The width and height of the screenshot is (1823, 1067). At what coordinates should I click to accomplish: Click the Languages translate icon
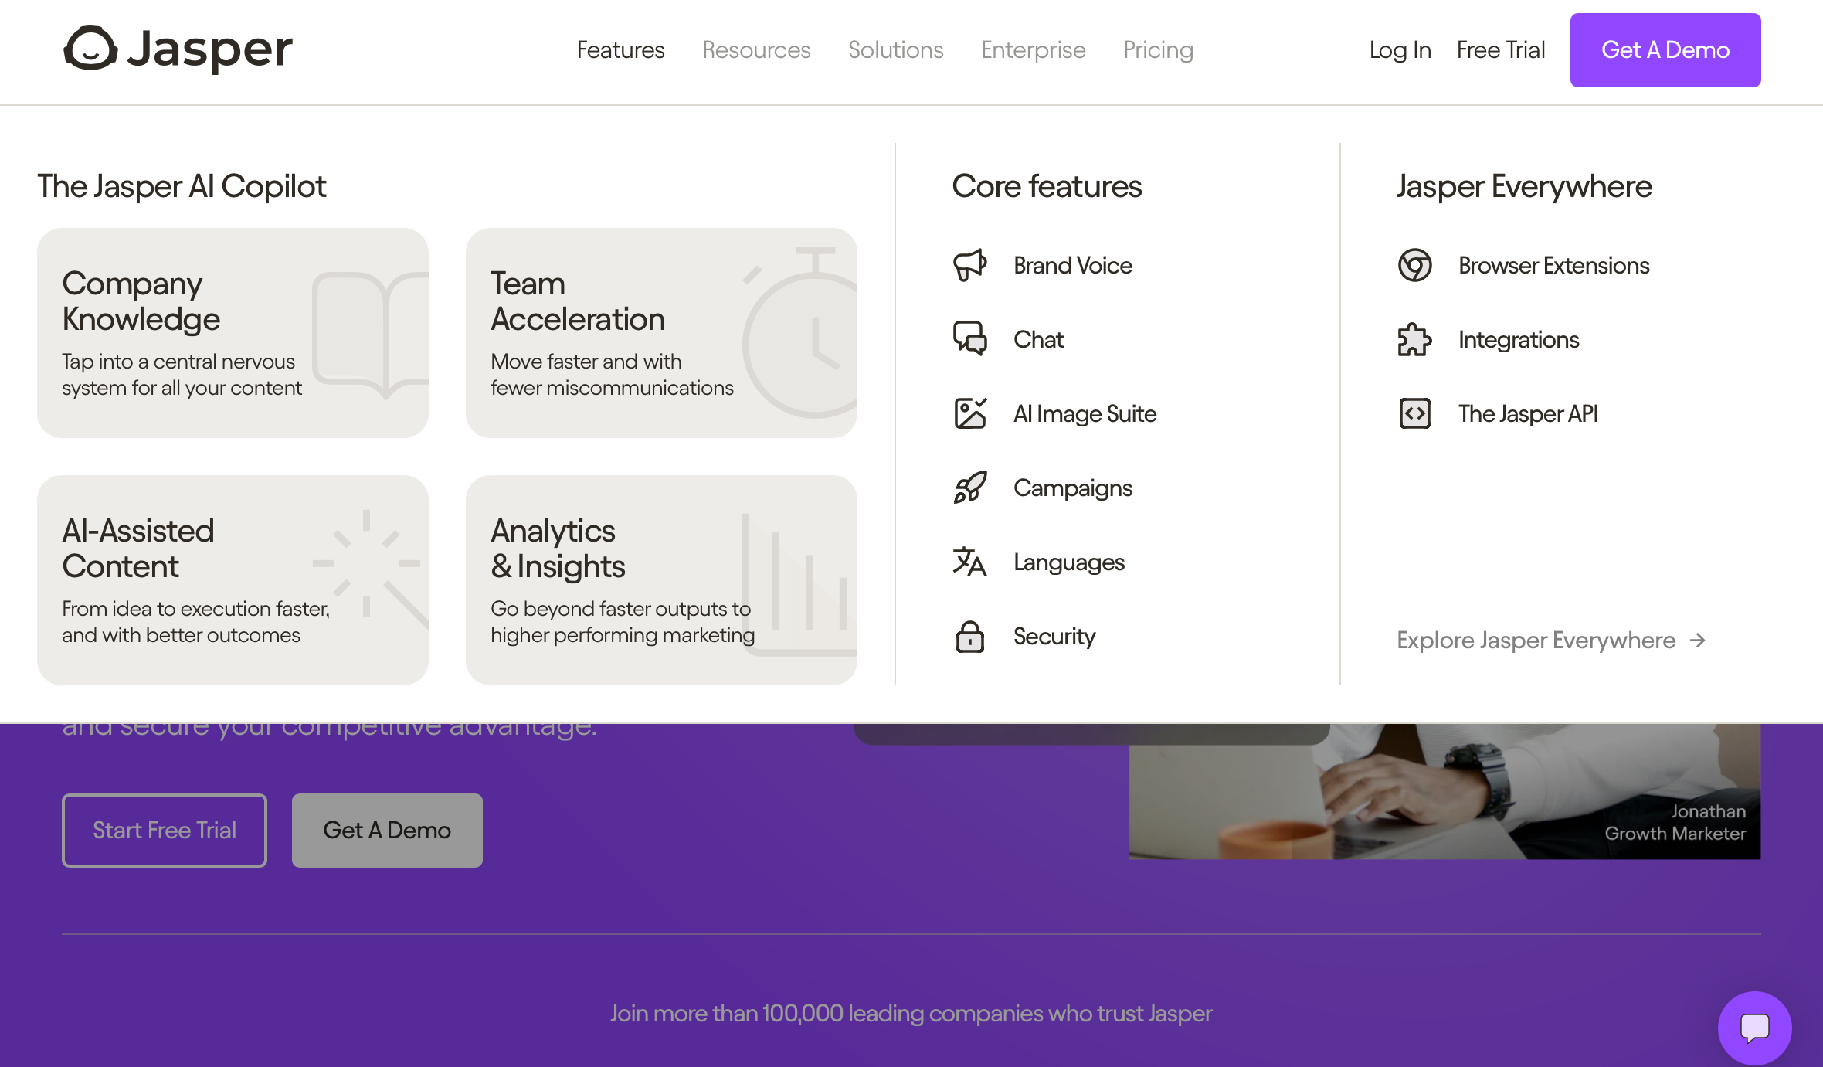click(x=969, y=562)
